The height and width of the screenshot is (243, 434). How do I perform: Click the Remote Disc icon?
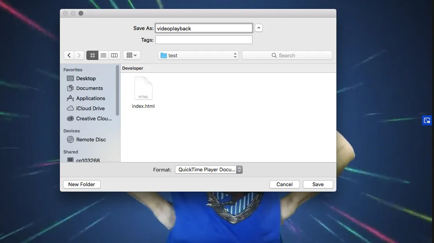(x=70, y=139)
